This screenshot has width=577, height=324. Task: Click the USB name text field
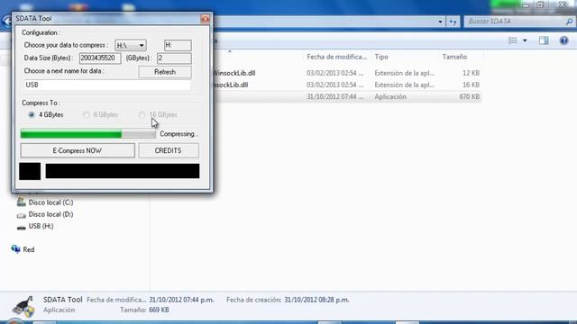pos(107,85)
